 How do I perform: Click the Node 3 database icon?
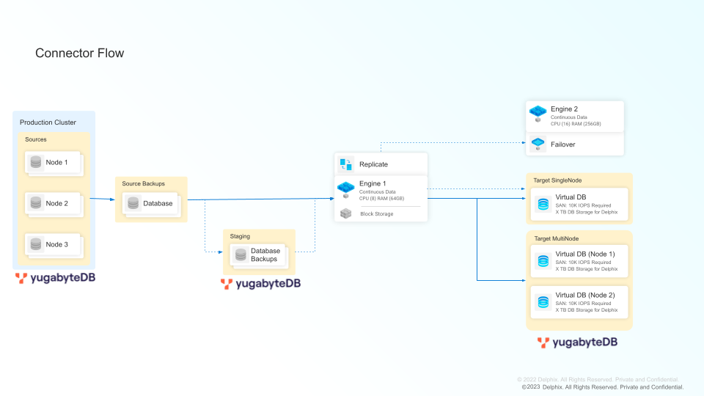click(x=35, y=244)
